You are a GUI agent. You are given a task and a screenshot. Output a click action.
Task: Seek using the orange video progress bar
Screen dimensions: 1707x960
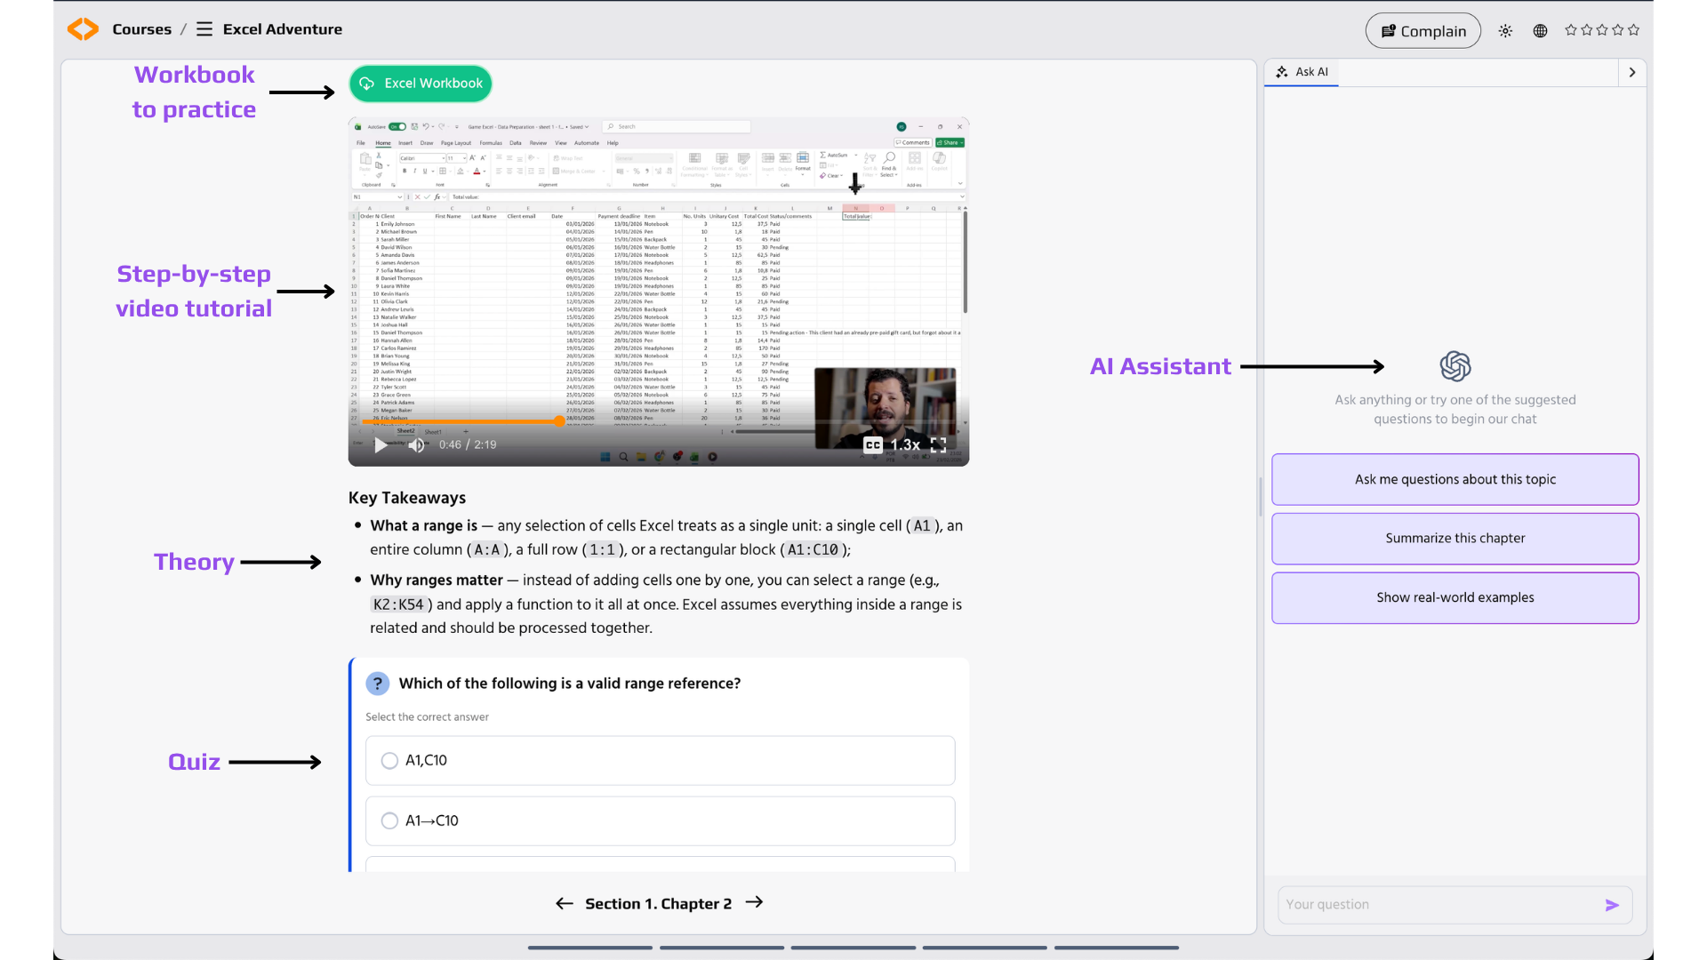click(x=659, y=421)
